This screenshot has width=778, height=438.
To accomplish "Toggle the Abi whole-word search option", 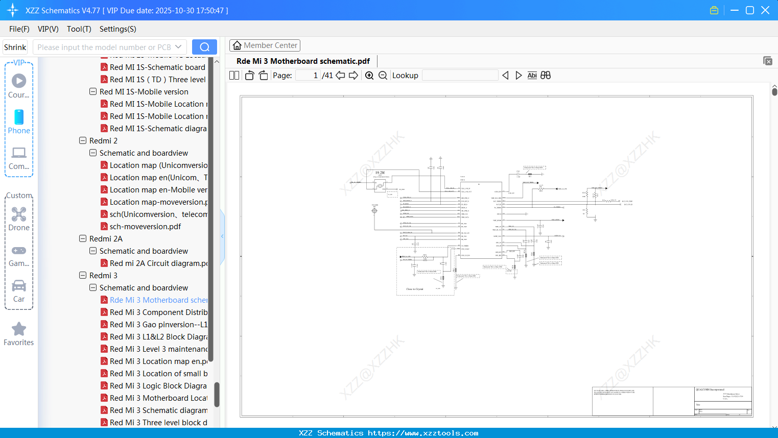I will coord(532,75).
